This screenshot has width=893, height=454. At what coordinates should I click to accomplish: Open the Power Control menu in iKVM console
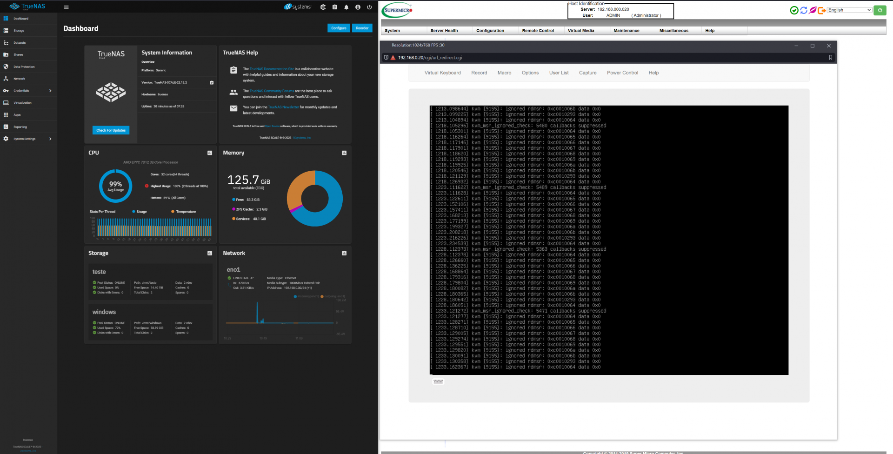[623, 73]
